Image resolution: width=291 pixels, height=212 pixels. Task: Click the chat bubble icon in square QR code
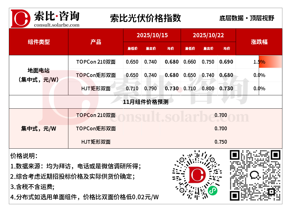pyautogui.click(x=255, y=175)
